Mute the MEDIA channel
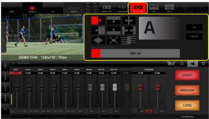 point(92,111)
